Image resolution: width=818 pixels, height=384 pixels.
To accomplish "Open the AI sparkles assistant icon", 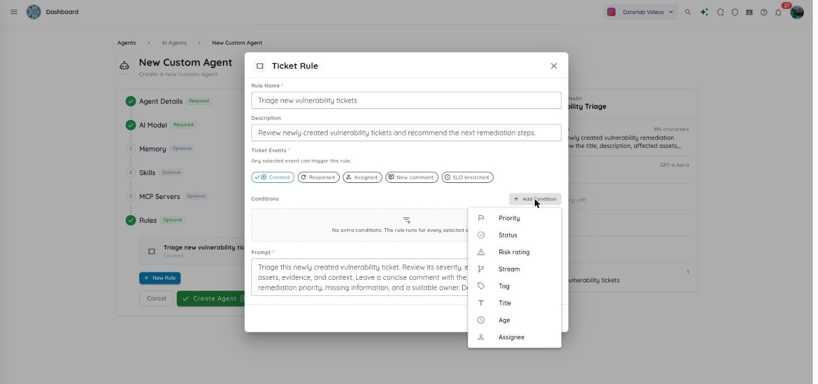I will (704, 12).
